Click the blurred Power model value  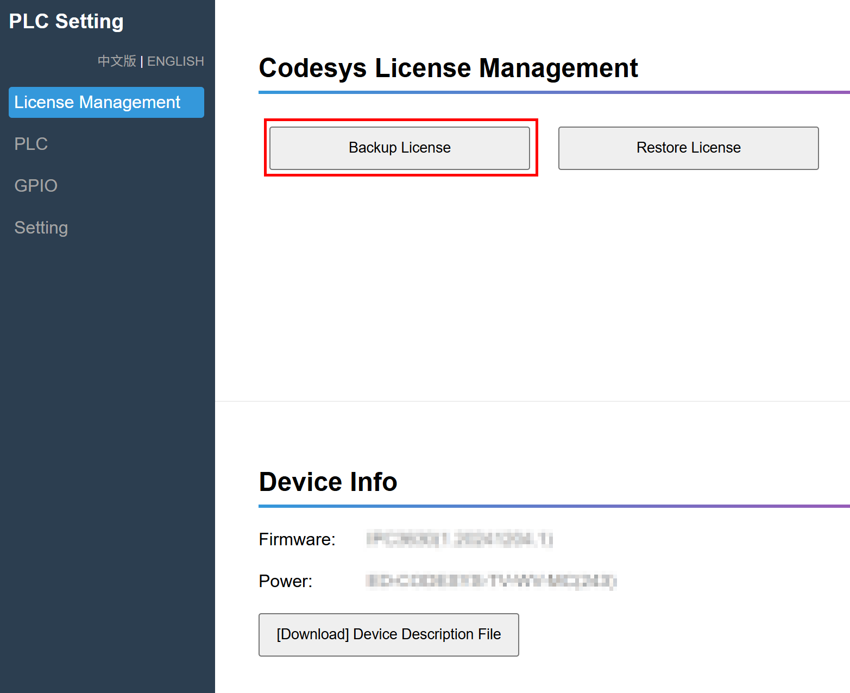491,581
